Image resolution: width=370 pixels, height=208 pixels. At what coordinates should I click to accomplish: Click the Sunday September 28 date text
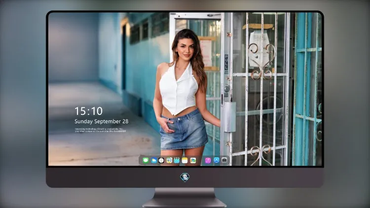102,121
